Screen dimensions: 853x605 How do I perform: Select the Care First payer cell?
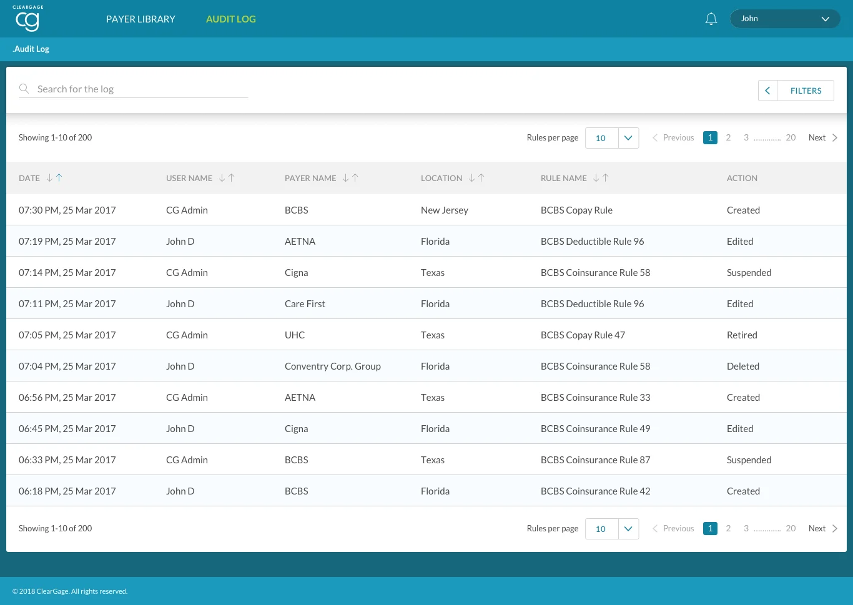(x=305, y=303)
